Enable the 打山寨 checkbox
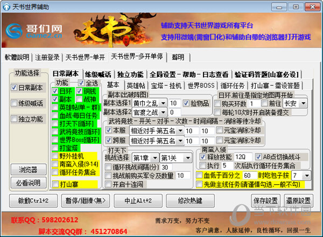This screenshot has height=237, width=323. pyautogui.click(x=55, y=184)
